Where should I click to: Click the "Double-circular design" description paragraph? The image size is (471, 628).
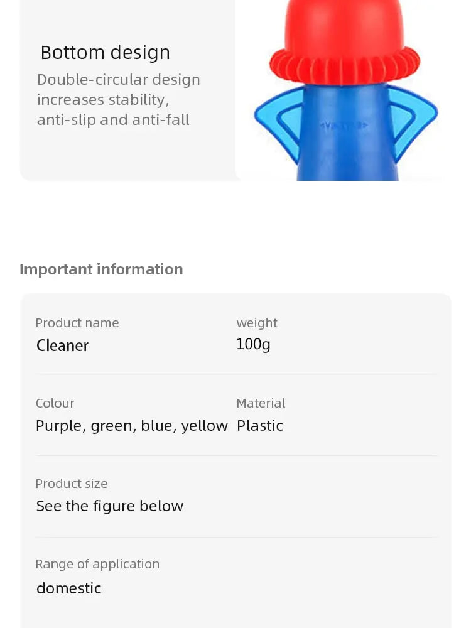click(x=118, y=100)
